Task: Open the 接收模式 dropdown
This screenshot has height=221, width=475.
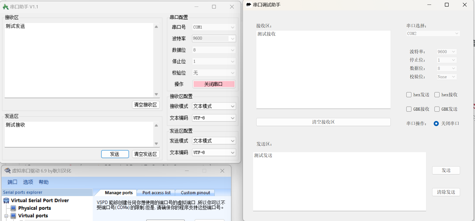Action: [x=214, y=106]
